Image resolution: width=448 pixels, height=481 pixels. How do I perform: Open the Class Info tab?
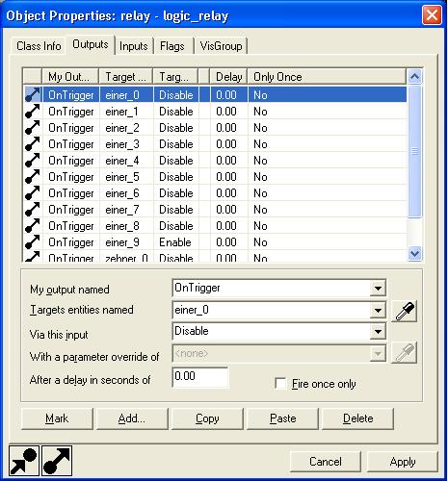point(39,46)
